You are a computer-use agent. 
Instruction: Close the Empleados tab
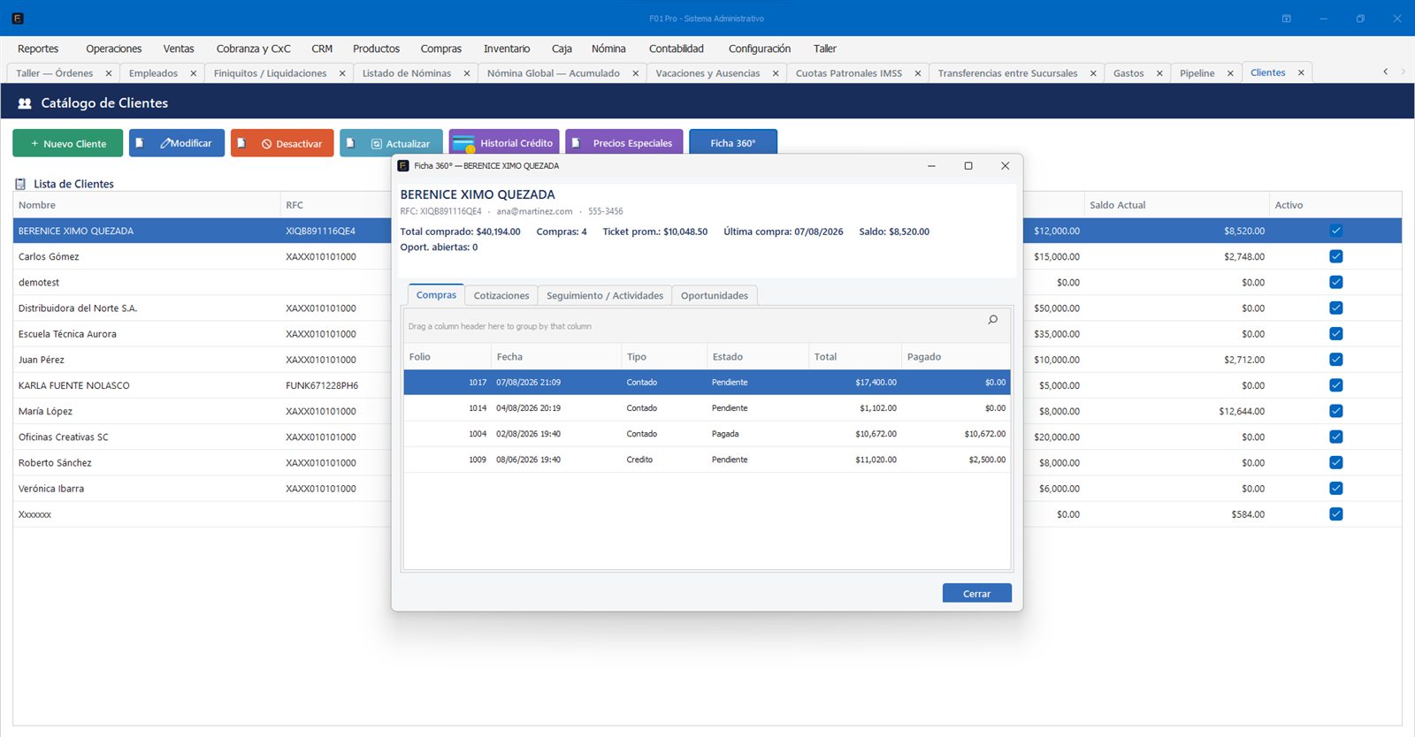tap(194, 73)
